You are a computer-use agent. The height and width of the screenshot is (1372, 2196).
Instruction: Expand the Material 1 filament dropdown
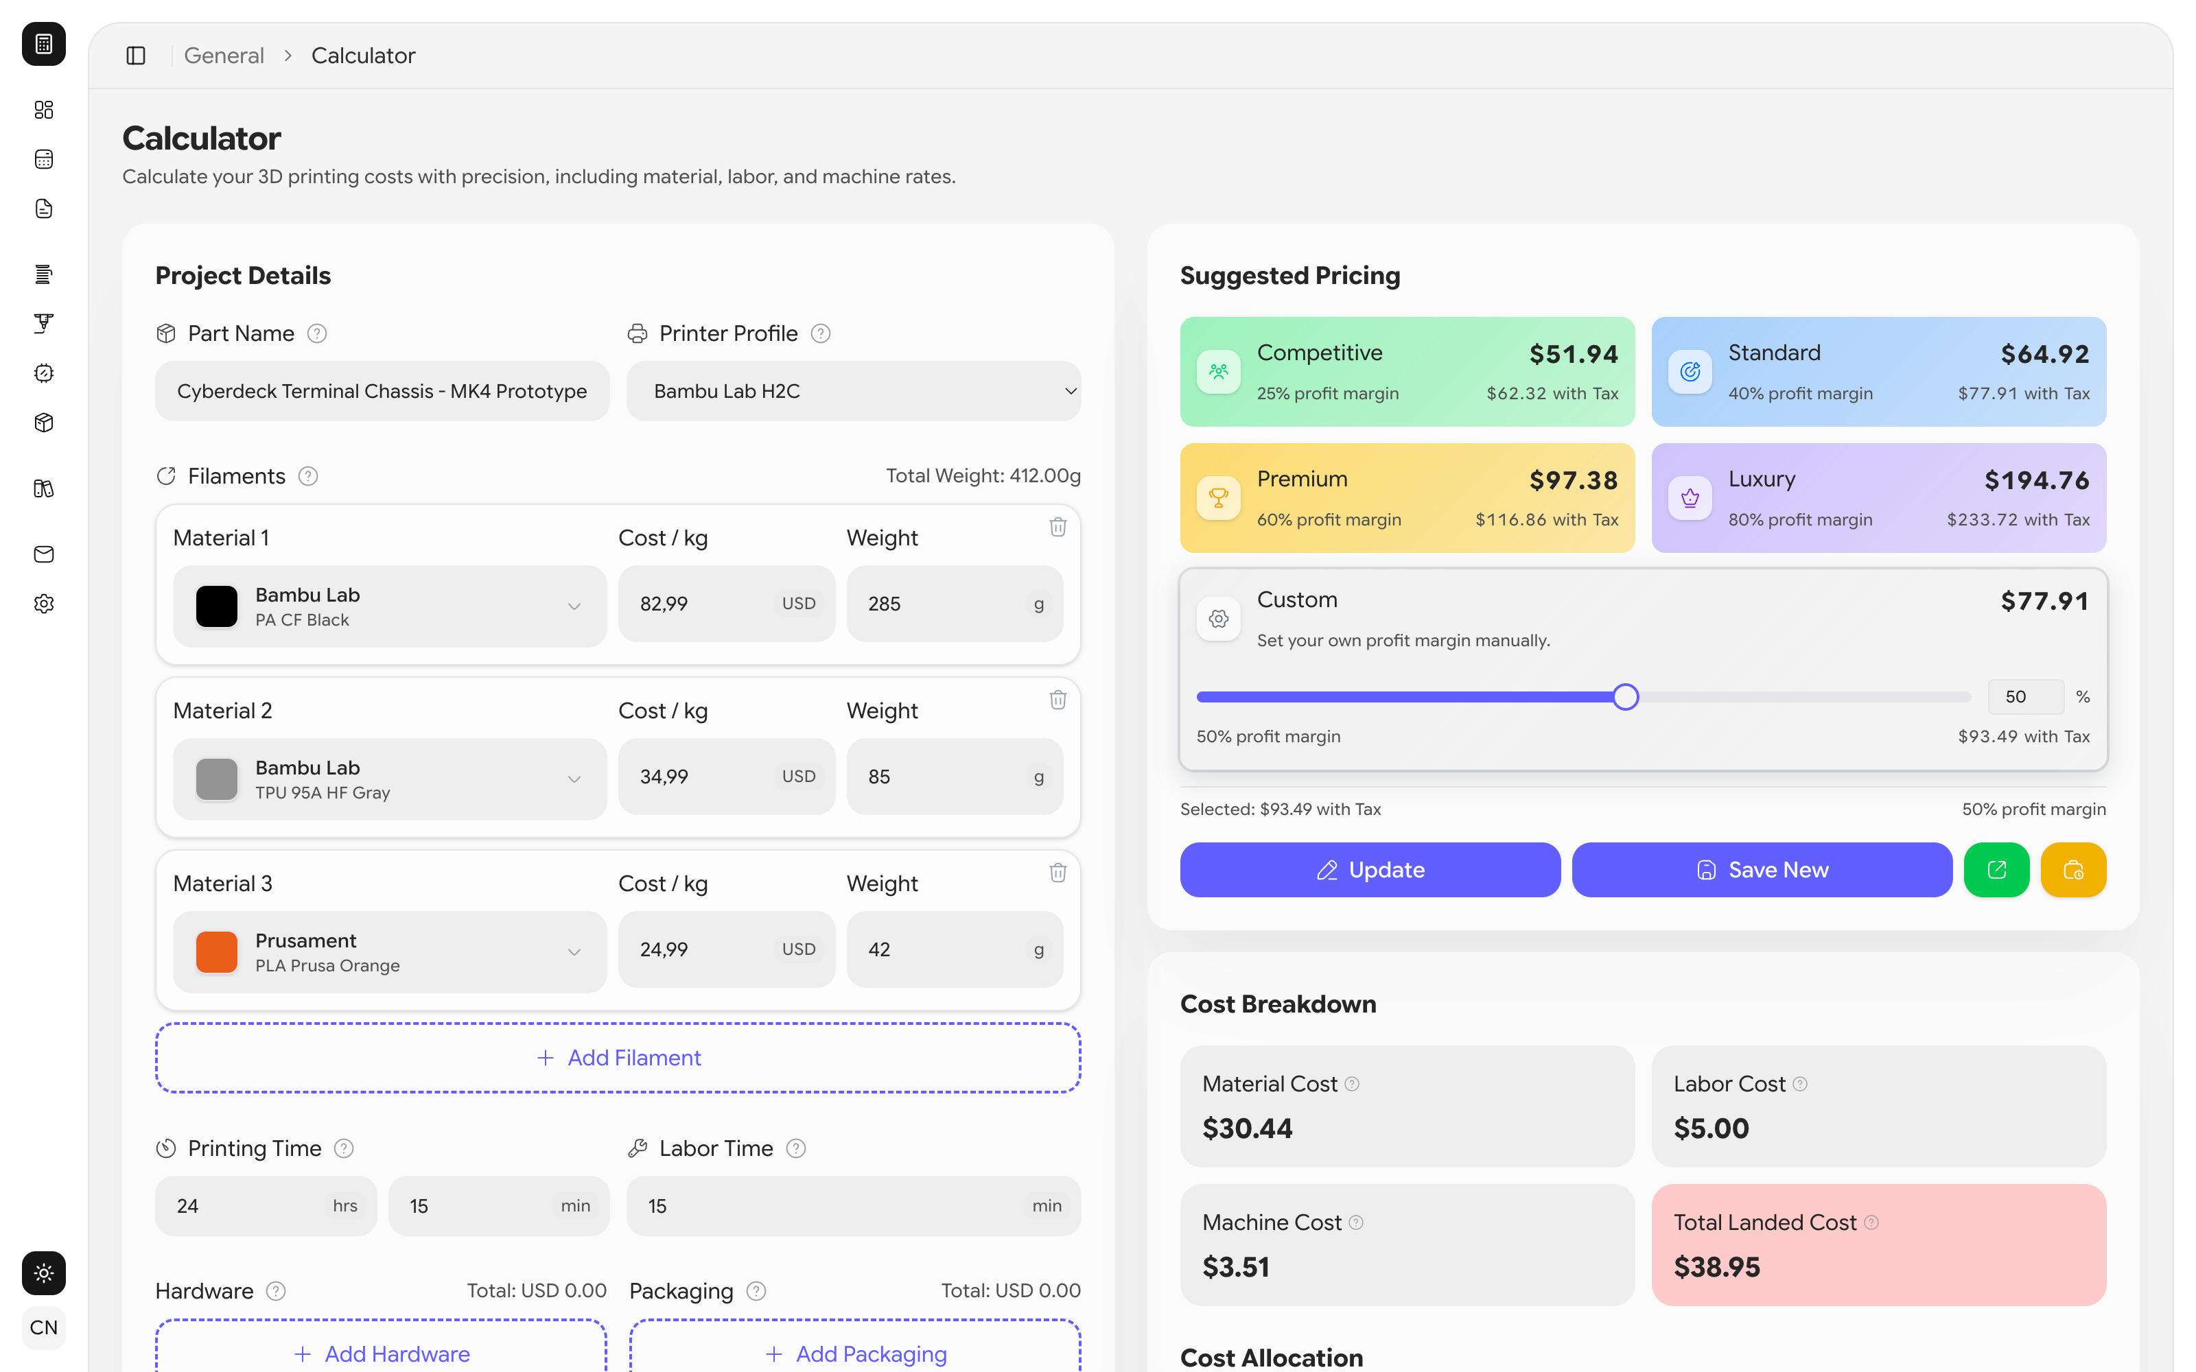point(574,605)
